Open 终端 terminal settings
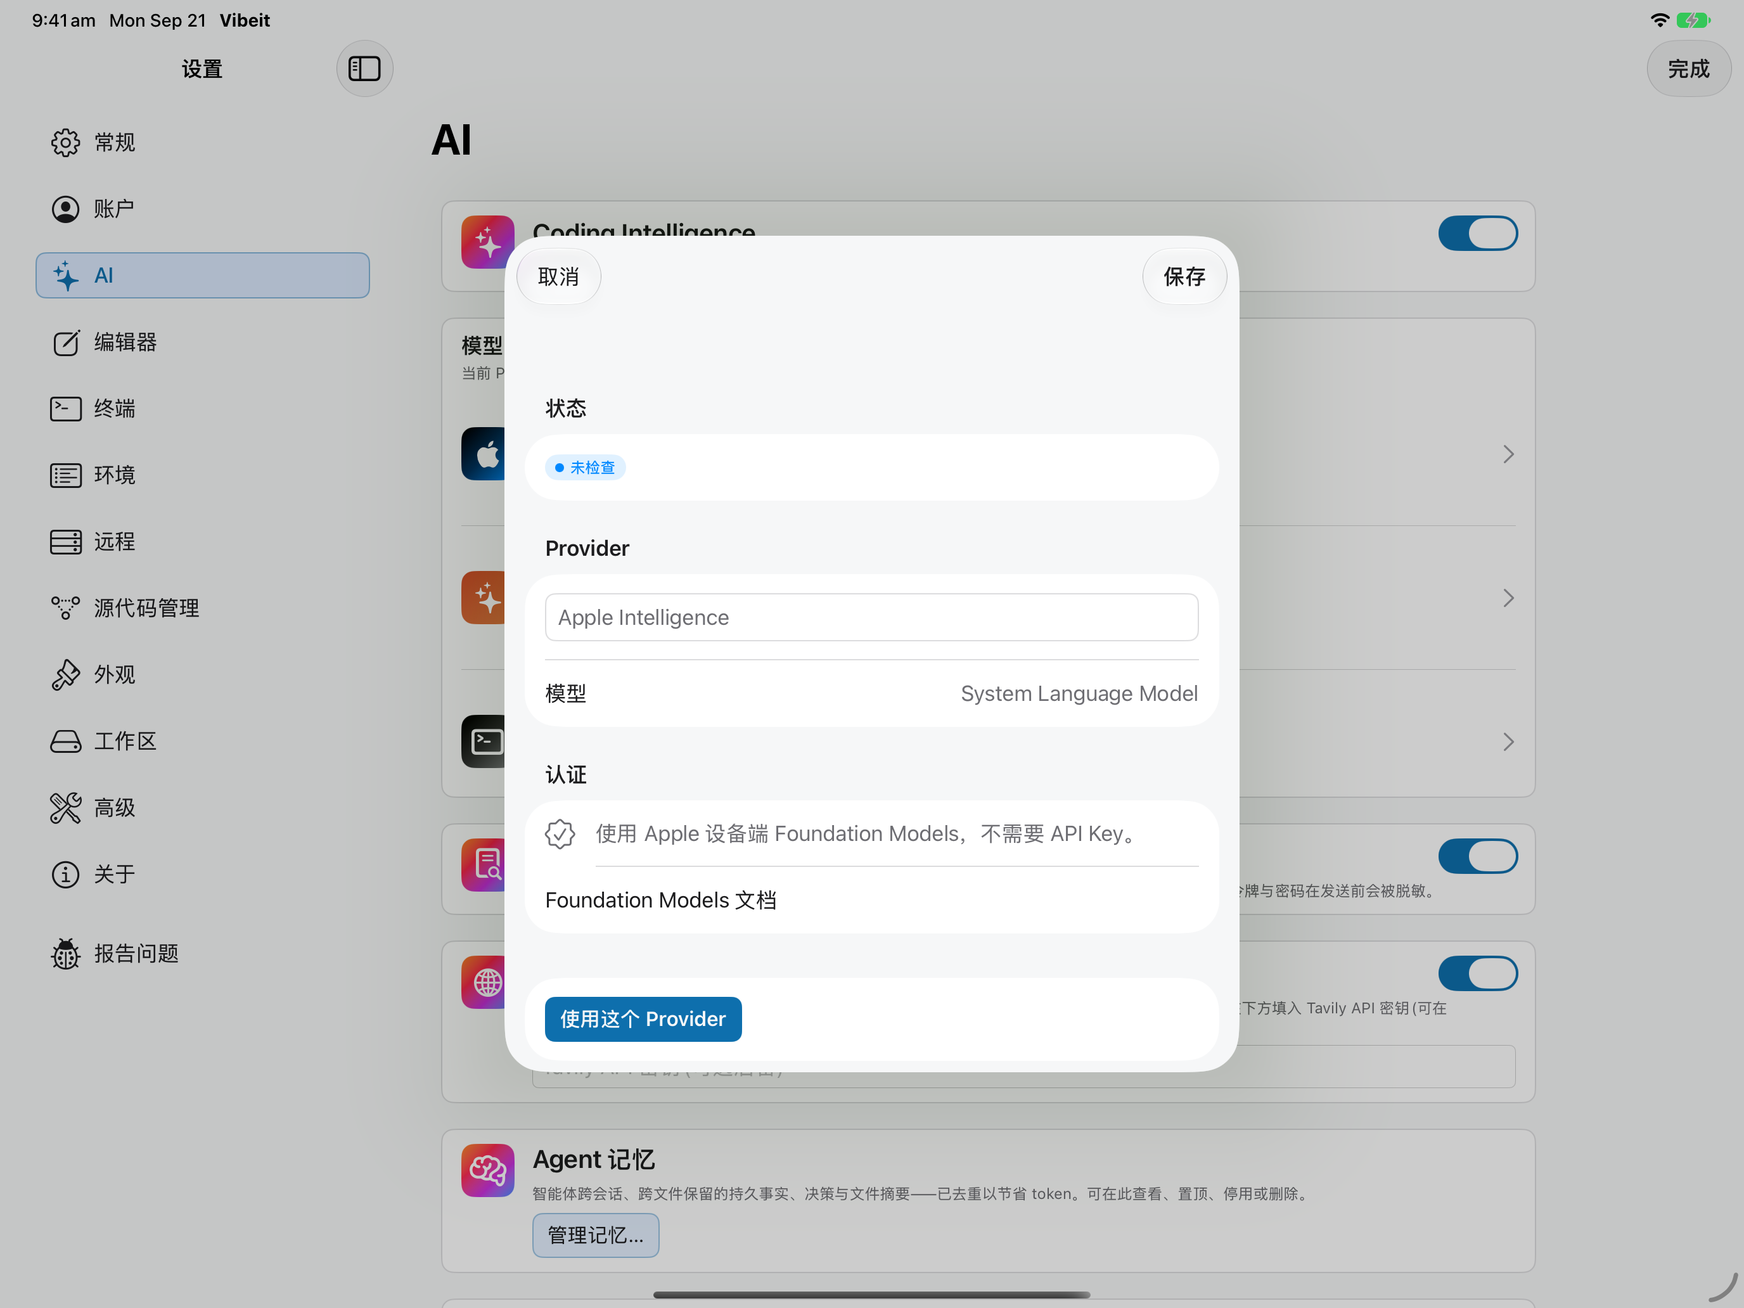This screenshot has height=1308, width=1744. coord(203,408)
